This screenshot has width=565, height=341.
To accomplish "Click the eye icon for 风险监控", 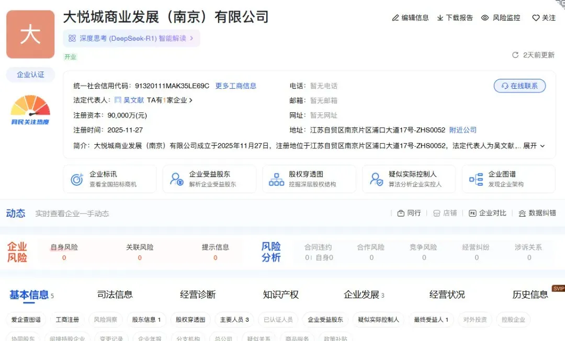I will (x=485, y=18).
